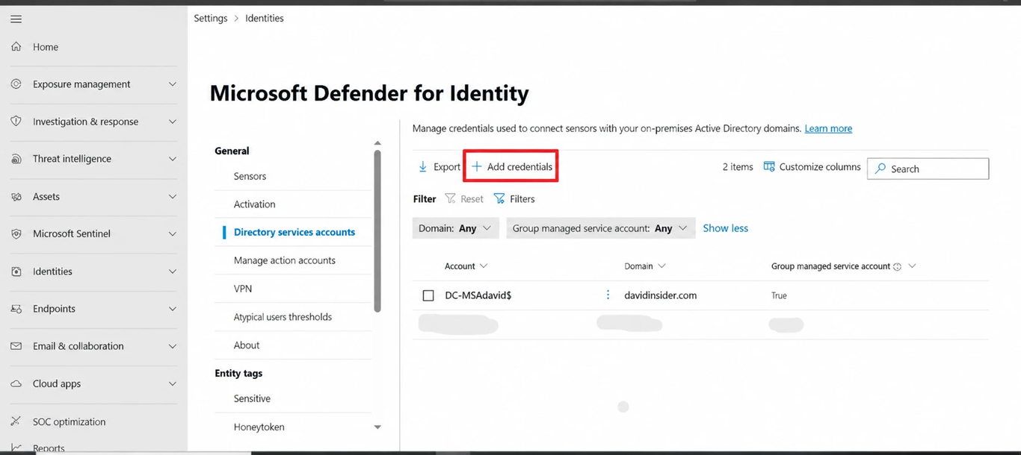Viewport: 1021px width, 455px height.
Task: Open Manage action accounts
Action: (x=284, y=260)
